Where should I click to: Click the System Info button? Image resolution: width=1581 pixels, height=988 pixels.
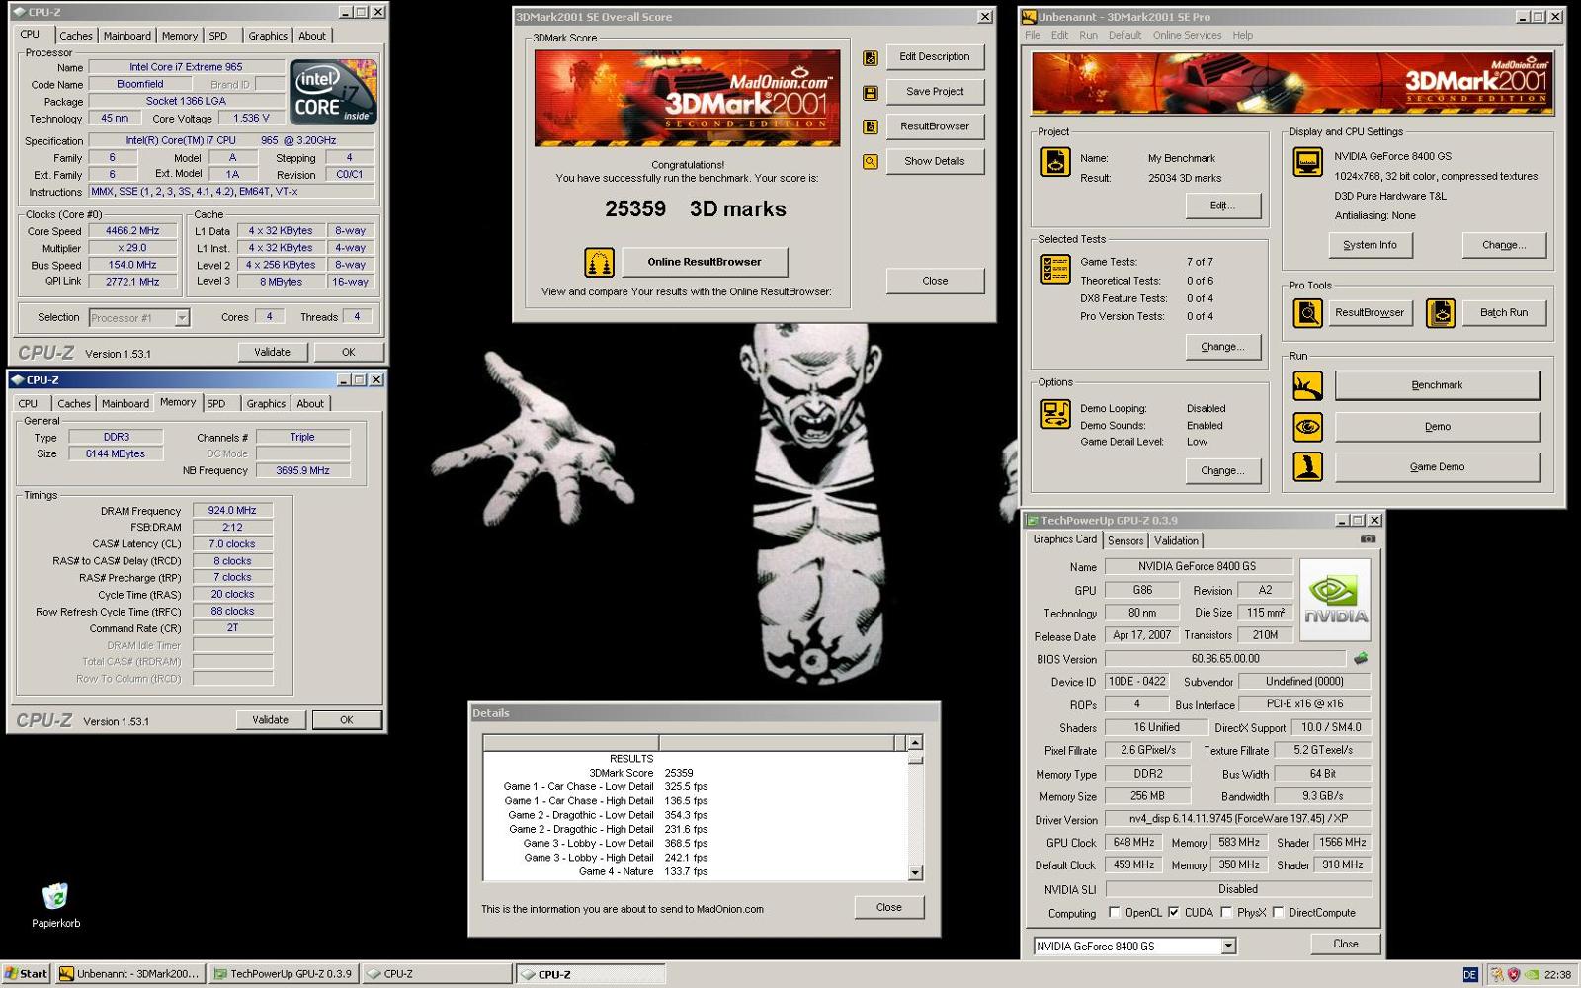1370,245
